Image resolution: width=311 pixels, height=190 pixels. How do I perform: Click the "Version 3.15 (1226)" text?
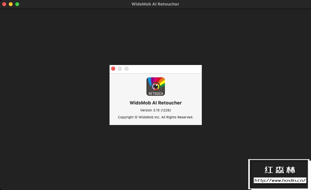click(155, 110)
